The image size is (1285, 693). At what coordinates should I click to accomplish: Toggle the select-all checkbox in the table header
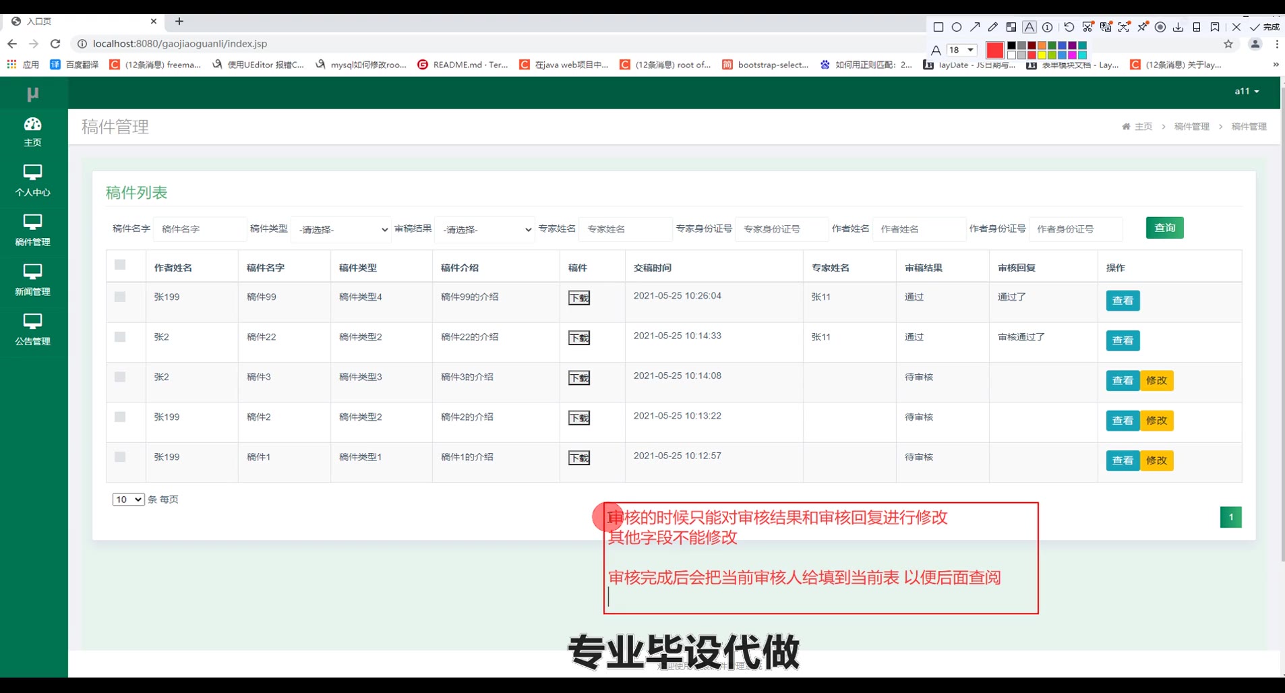120,265
